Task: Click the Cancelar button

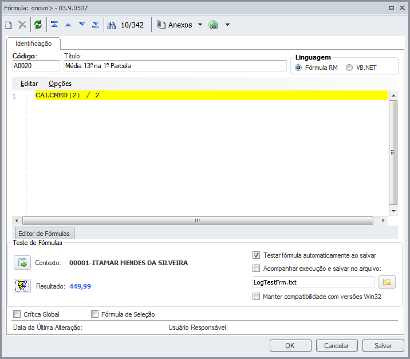Action: 337,346
